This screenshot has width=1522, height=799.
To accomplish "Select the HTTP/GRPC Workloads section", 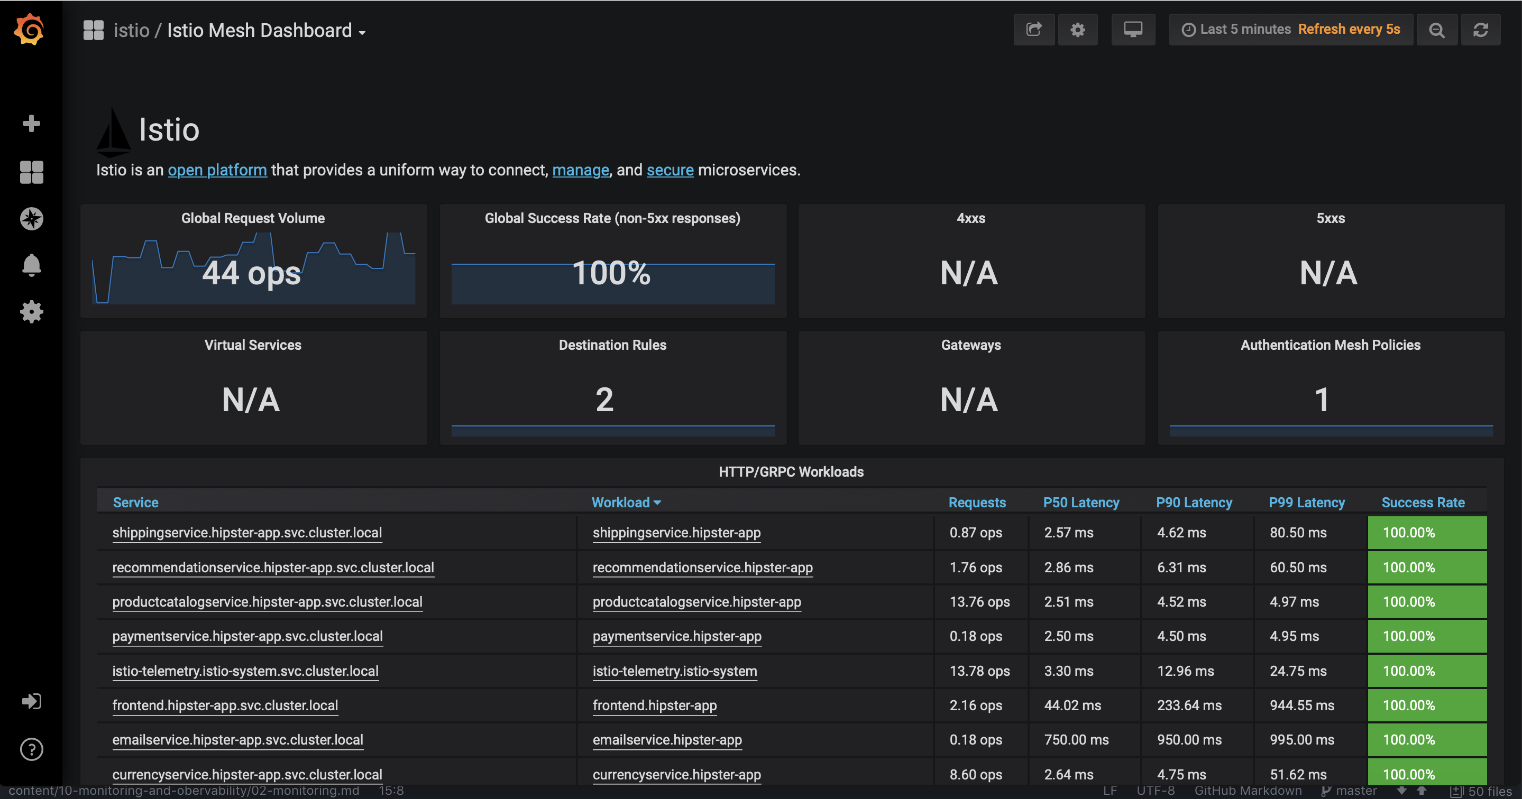I will (788, 471).
